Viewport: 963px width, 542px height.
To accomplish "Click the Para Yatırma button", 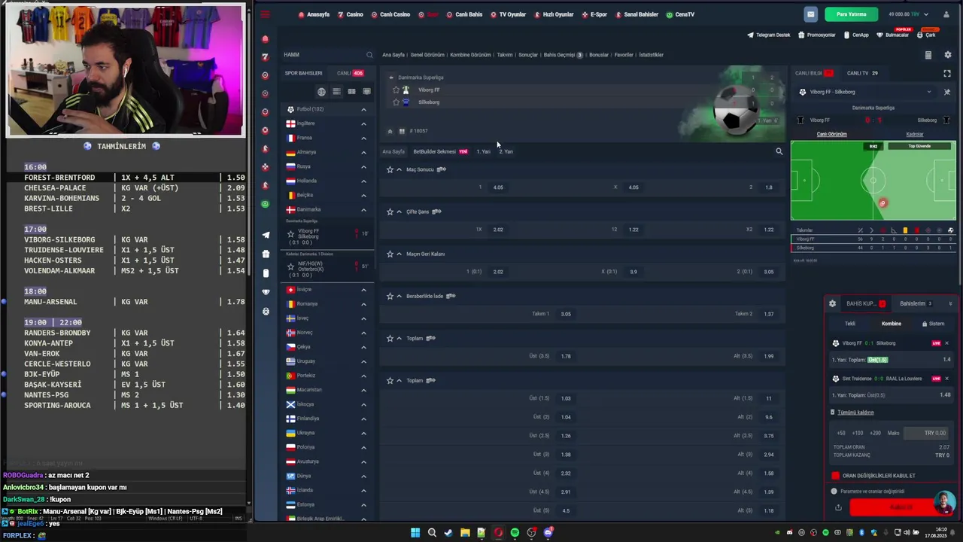I will (x=851, y=14).
